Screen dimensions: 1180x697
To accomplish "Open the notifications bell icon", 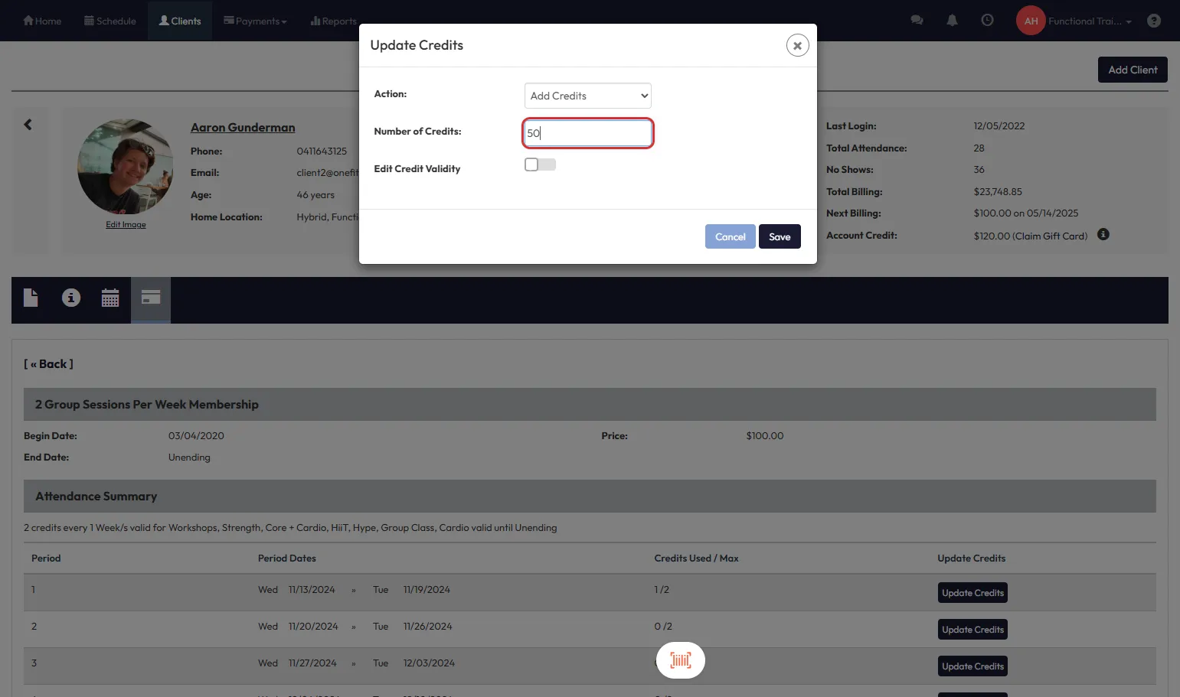I will click(x=952, y=21).
